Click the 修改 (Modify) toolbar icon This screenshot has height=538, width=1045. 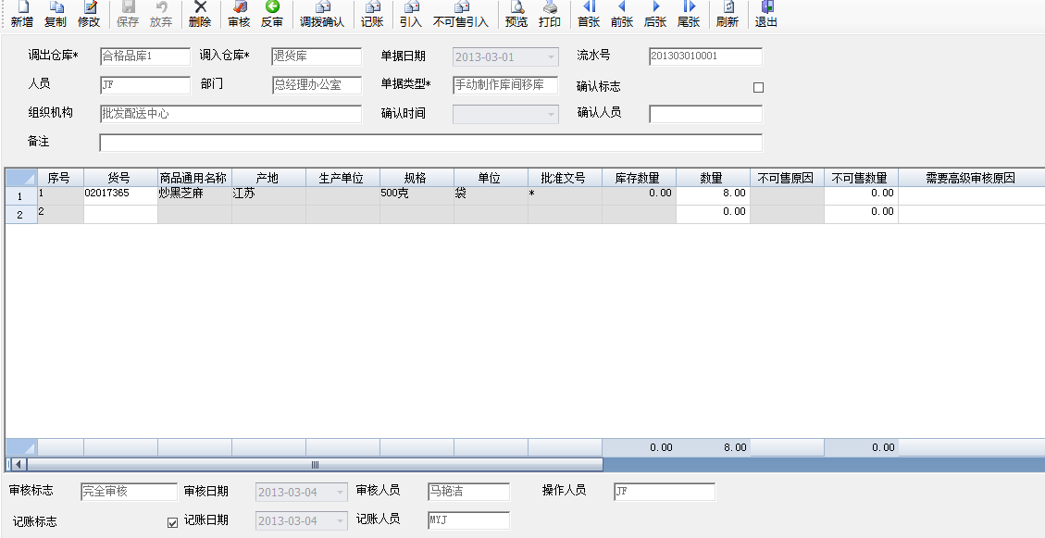[x=89, y=14]
